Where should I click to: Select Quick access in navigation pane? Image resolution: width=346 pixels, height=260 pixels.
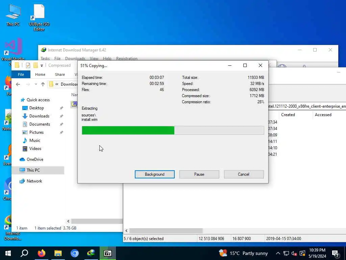pos(35,100)
